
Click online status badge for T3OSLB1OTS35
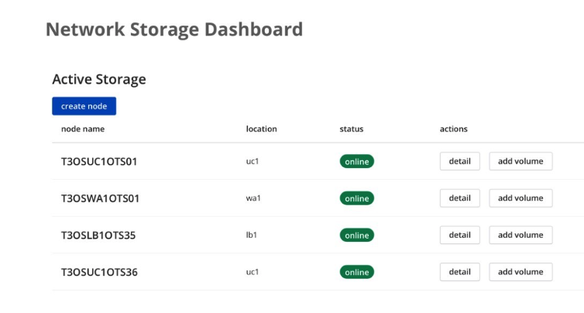357,235
